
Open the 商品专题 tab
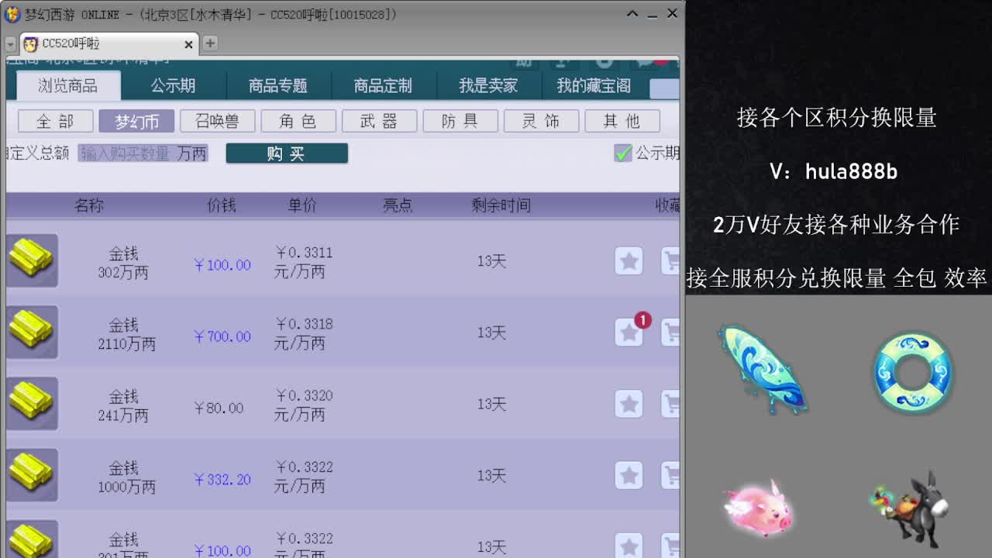click(x=278, y=85)
